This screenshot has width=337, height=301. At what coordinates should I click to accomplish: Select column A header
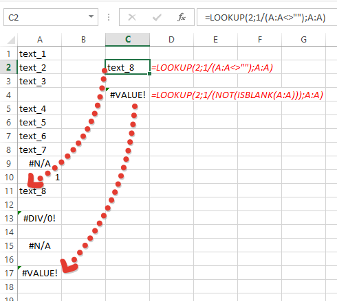[40, 40]
